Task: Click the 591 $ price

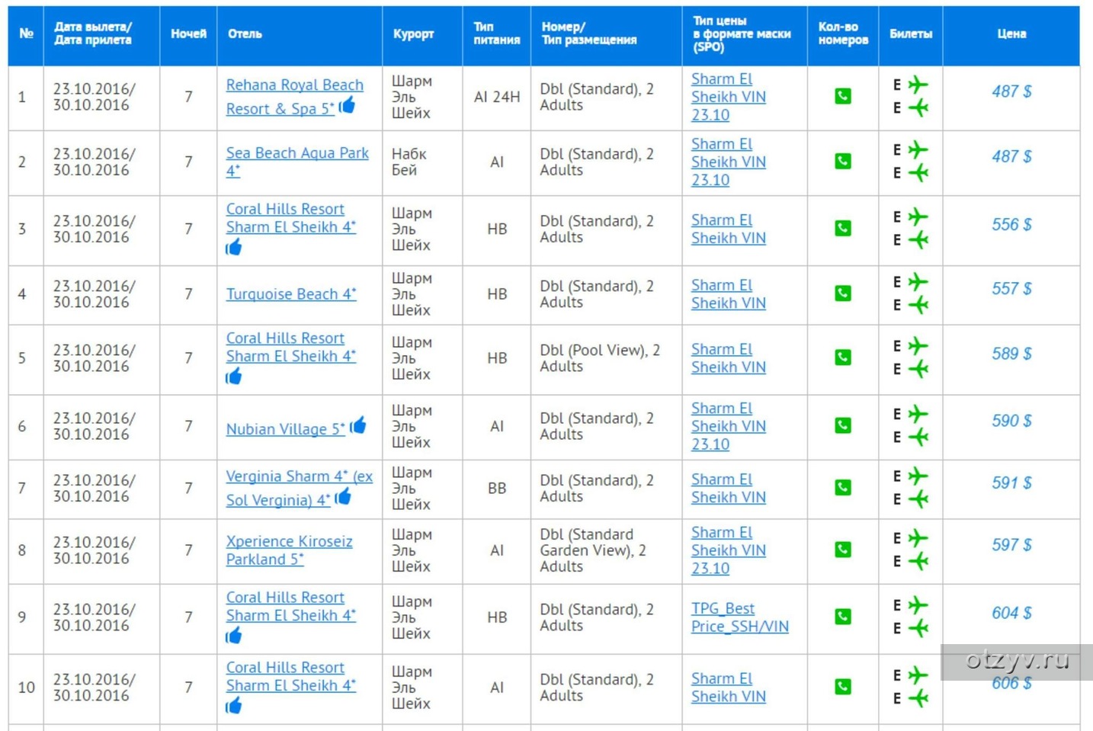Action: pyautogui.click(x=1011, y=483)
